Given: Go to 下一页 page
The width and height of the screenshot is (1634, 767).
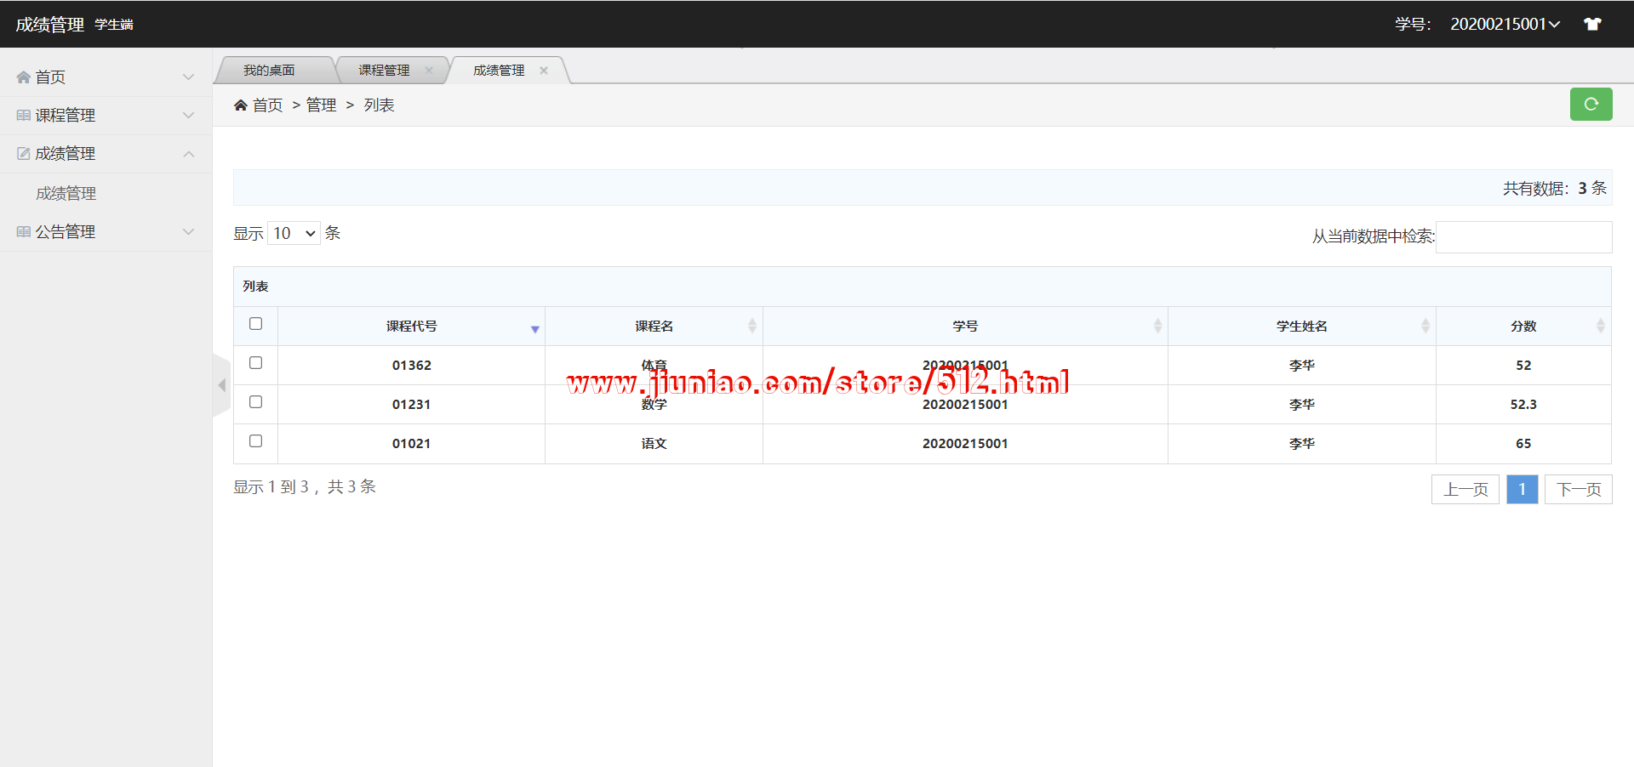Looking at the screenshot, I should [x=1578, y=490].
